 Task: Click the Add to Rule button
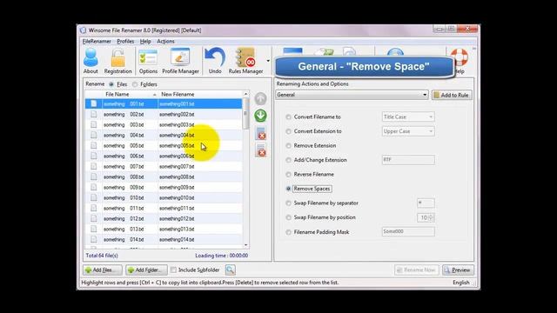452,95
